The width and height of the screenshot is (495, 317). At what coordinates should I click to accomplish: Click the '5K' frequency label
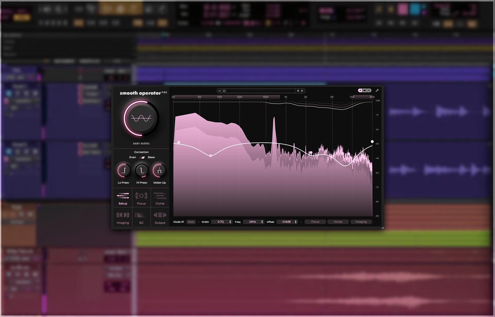332,97
